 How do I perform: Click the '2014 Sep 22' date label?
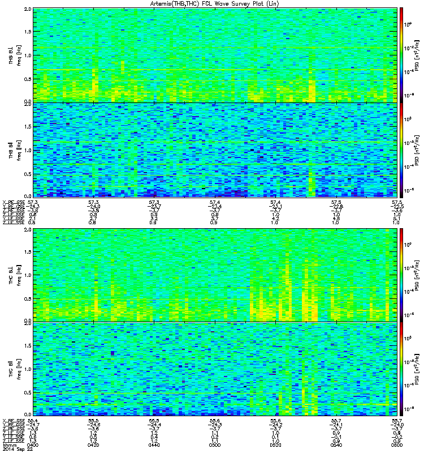(x=18, y=449)
